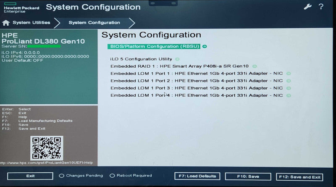Open the wrench settings icon
The height and width of the screenshot is (187, 336).
[x=307, y=7]
